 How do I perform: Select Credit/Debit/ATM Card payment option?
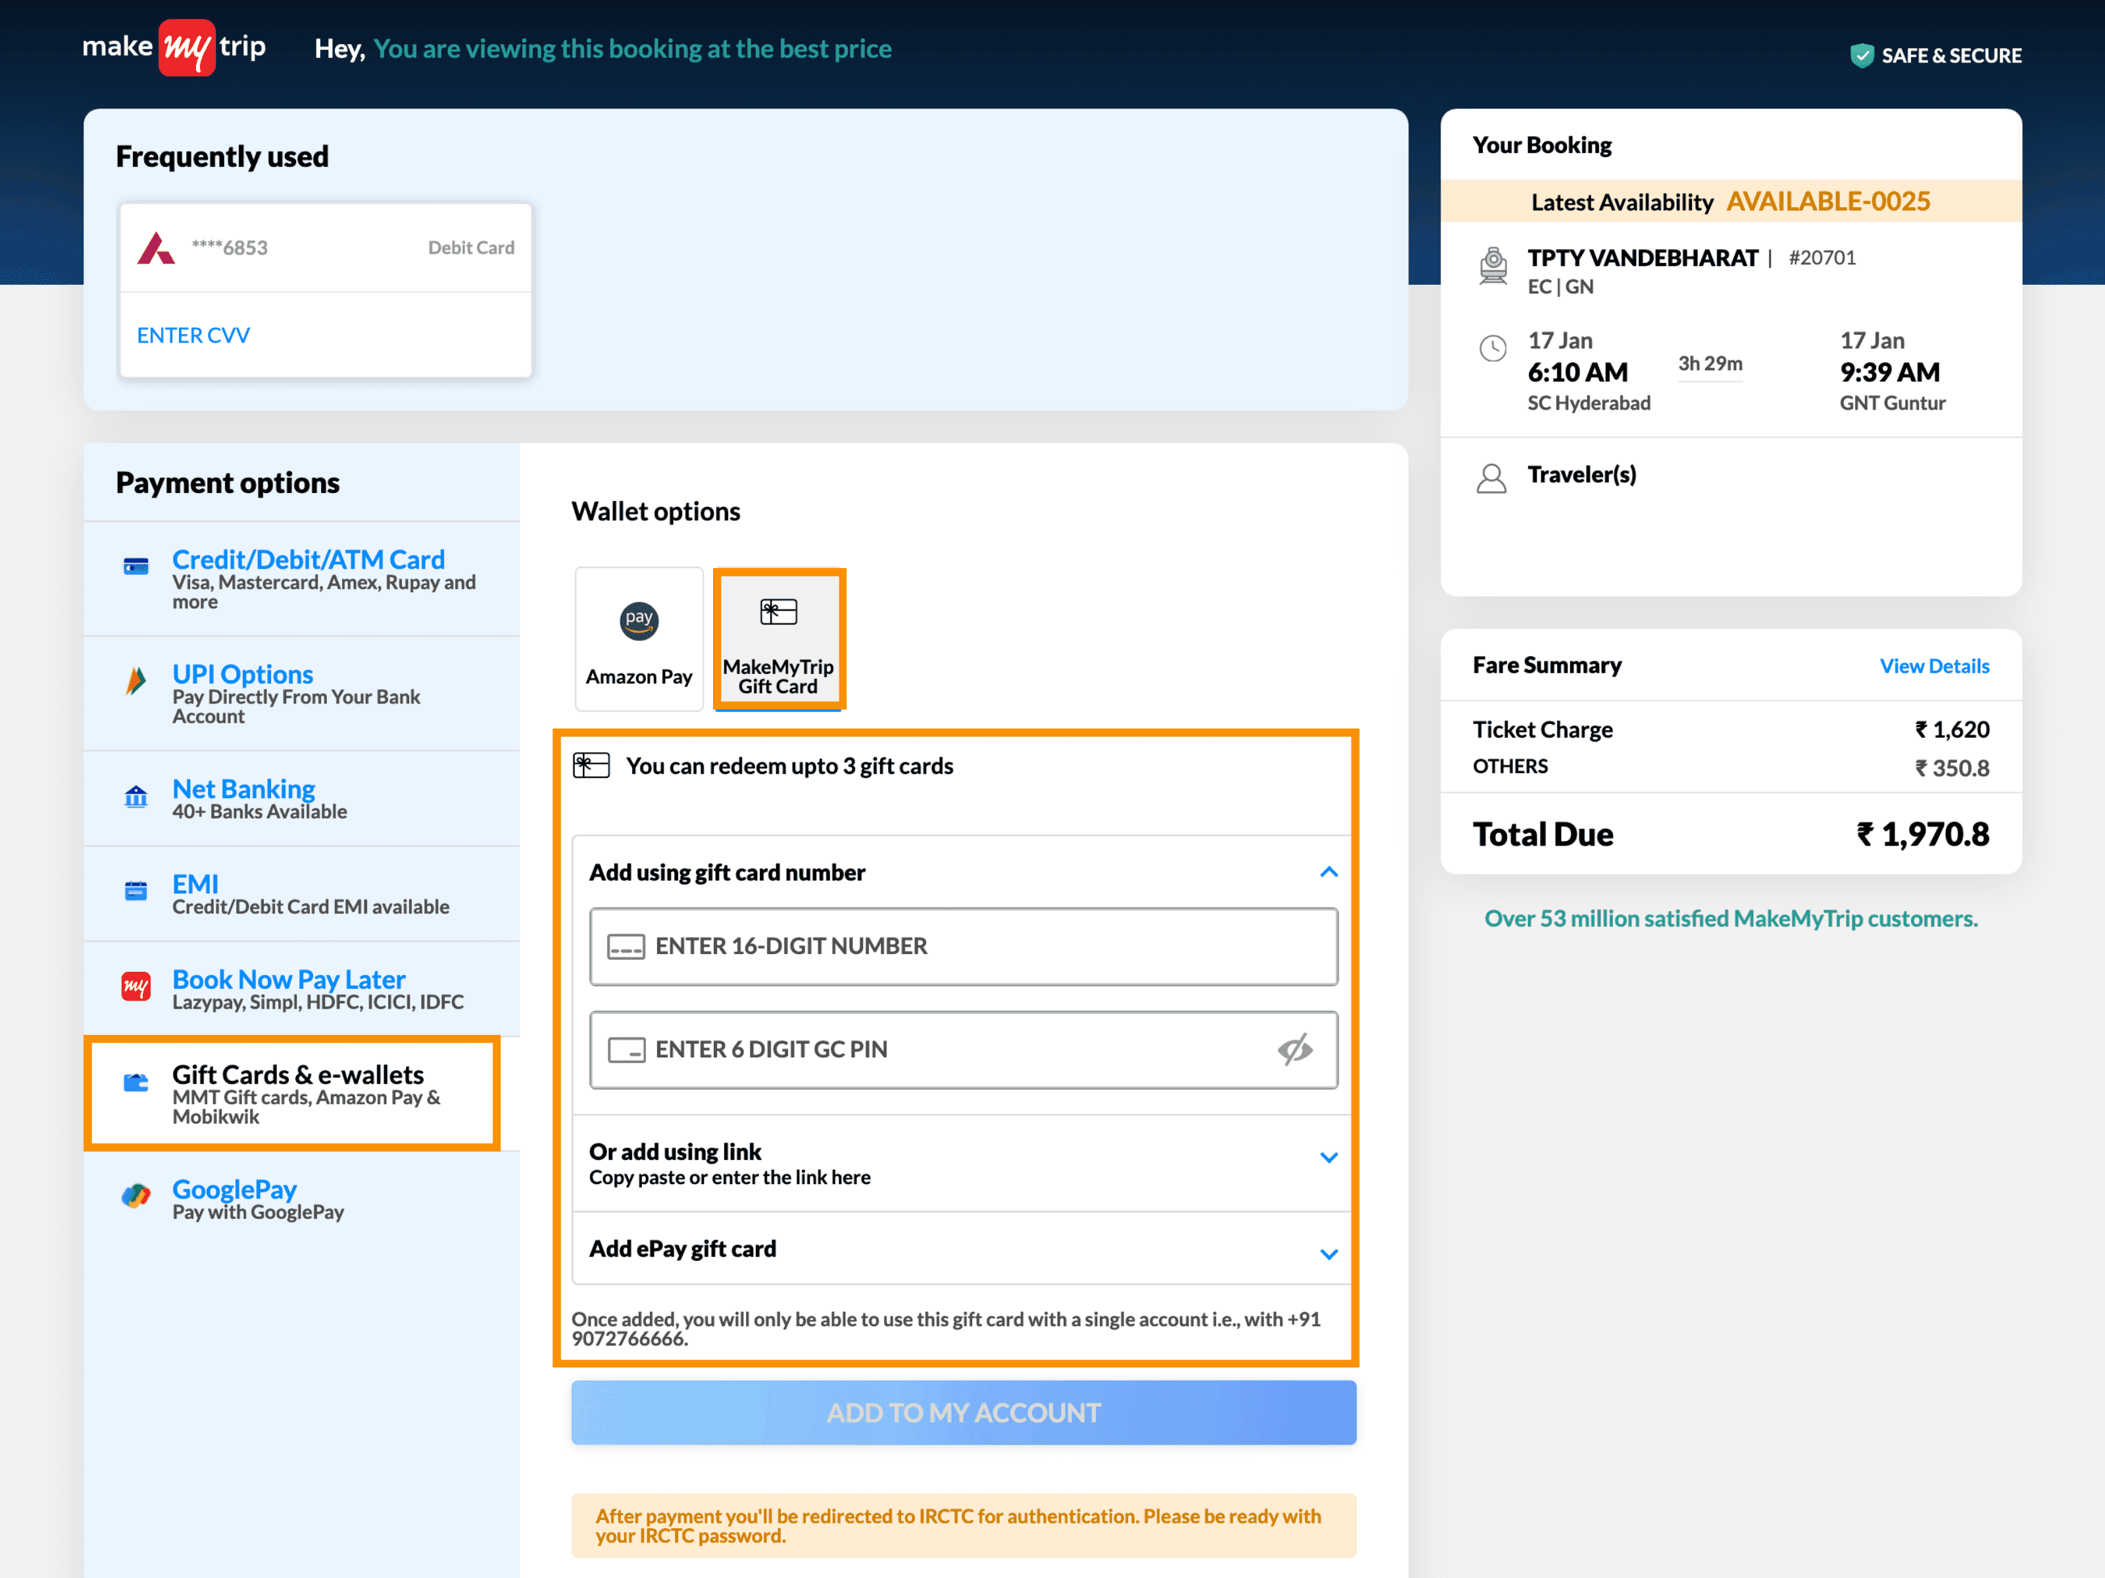pyautogui.click(x=302, y=579)
